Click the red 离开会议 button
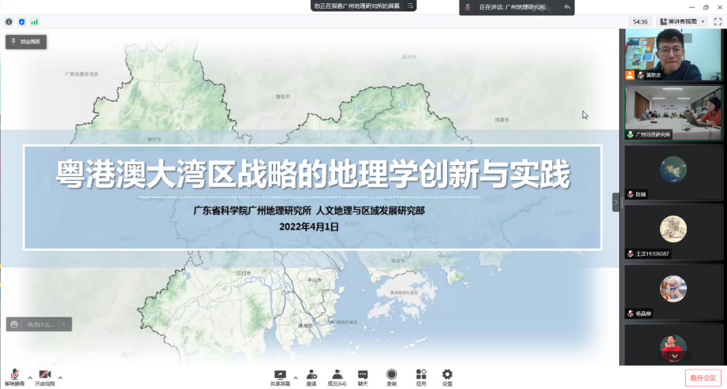 pyautogui.click(x=703, y=377)
